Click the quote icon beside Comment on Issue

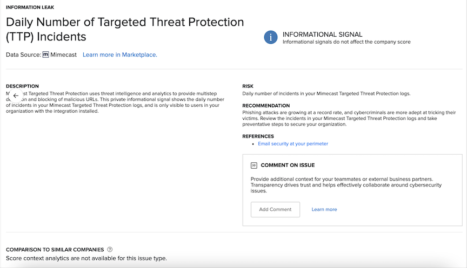click(253, 166)
